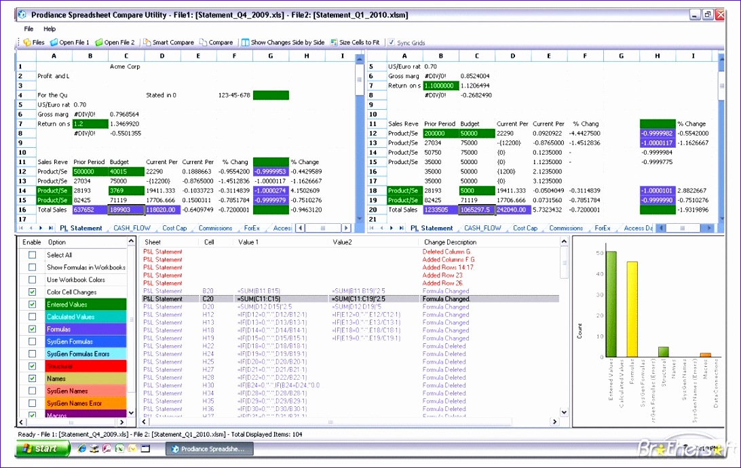Click the Internet Explorer quick launch icon

pos(83,448)
